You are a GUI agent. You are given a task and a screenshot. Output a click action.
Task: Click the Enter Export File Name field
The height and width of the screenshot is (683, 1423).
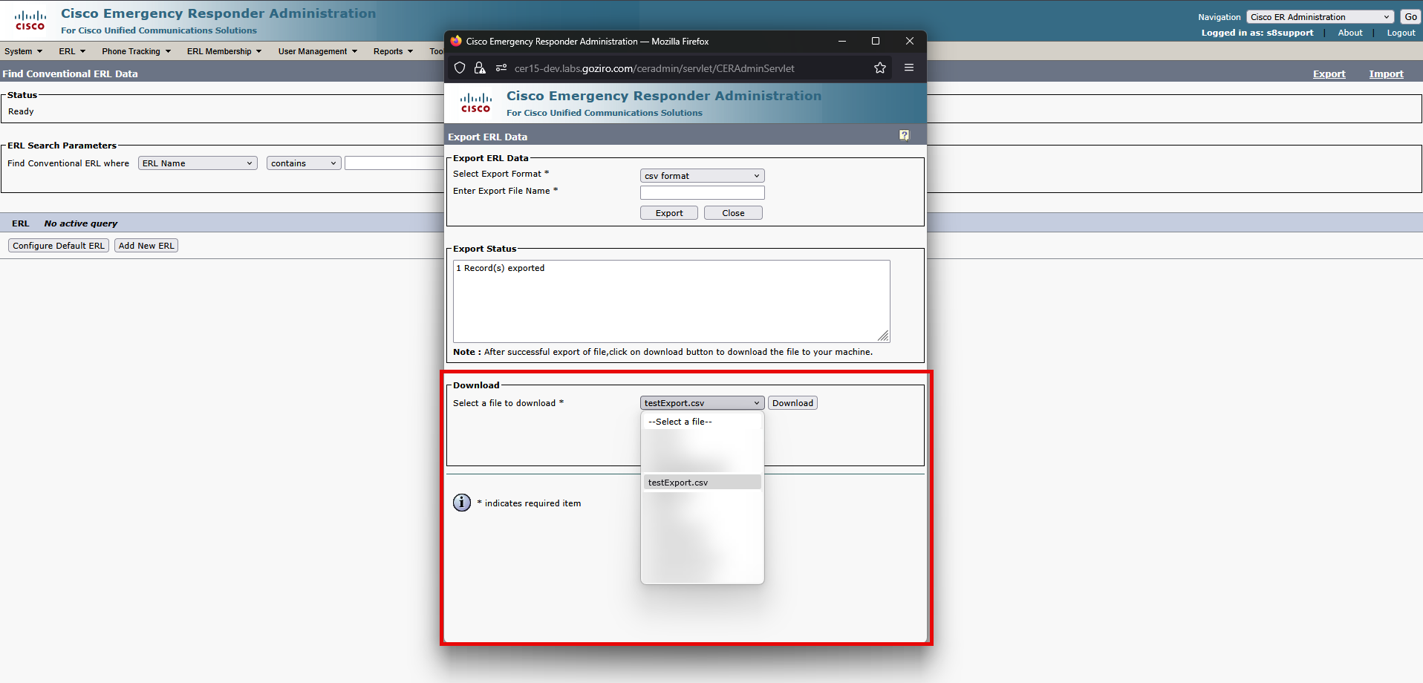pyautogui.click(x=702, y=192)
